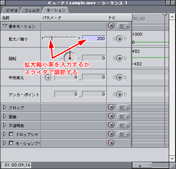Click the vertical scrollbar down arrow
This screenshot has width=176, height=169.
(172, 158)
